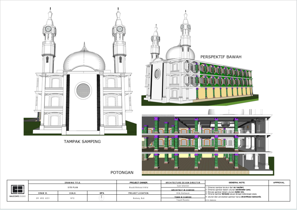Click the PROJECT OWNER. header cell

click(x=139, y=183)
